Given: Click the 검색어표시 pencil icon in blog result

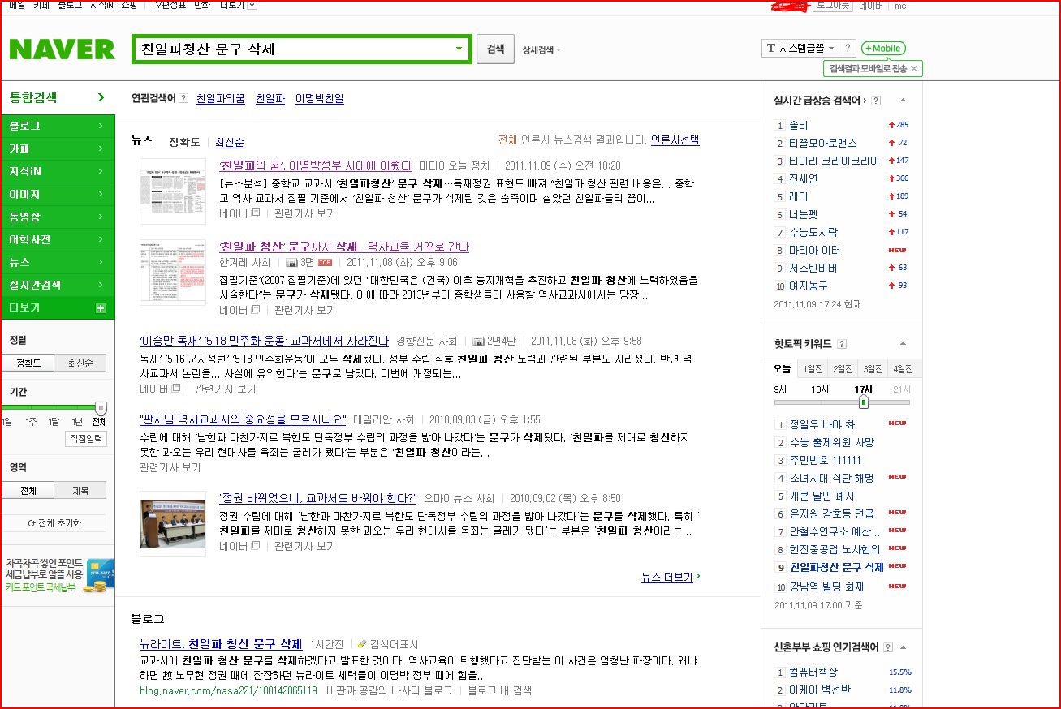Looking at the screenshot, I should click(362, 644).
